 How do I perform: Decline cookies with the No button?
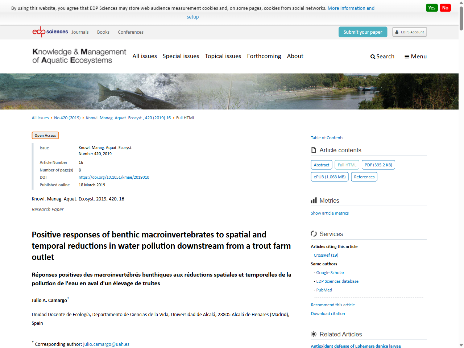click(445, 7)
